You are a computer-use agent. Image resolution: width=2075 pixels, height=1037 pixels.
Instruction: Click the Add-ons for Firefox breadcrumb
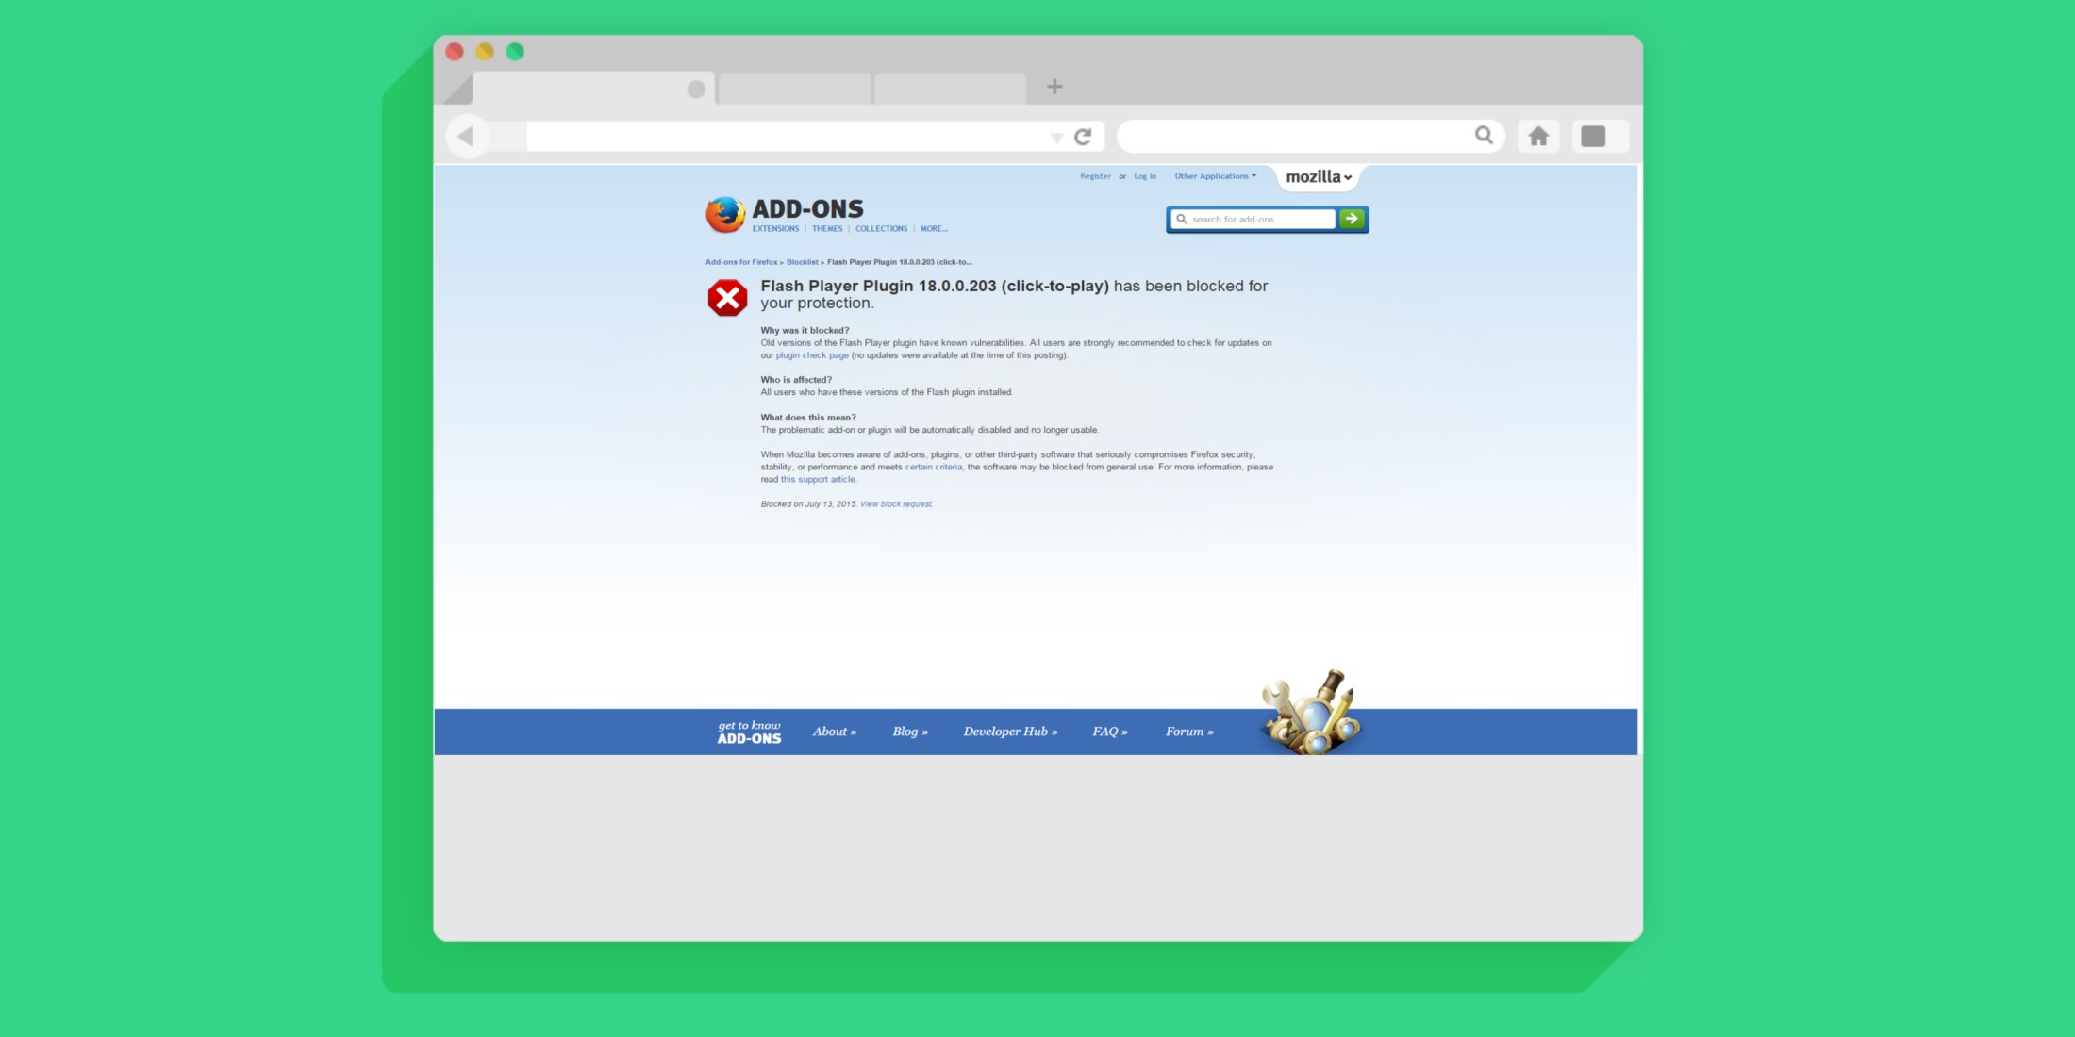point(741,262)
